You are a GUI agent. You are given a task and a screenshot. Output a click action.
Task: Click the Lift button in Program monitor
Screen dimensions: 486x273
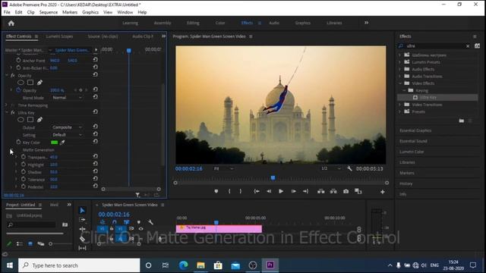click(320, 192)
